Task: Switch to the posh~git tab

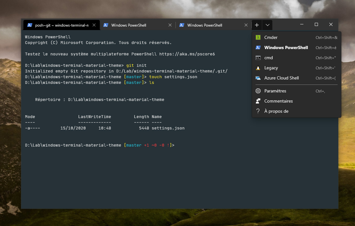Action: coord(61,25)
